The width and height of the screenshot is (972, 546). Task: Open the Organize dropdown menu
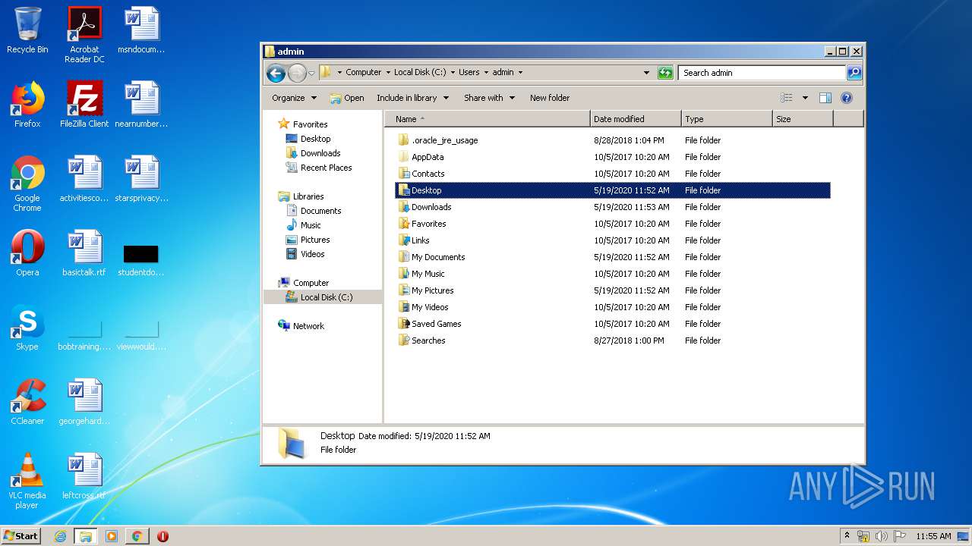(294, 98)
